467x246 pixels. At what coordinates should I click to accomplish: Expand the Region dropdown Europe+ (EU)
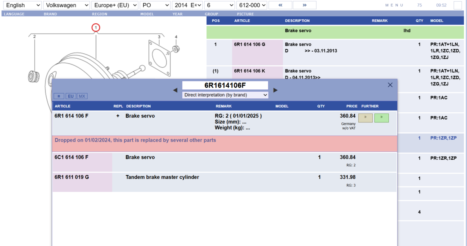pyautogui.click(x=115, y=5)
